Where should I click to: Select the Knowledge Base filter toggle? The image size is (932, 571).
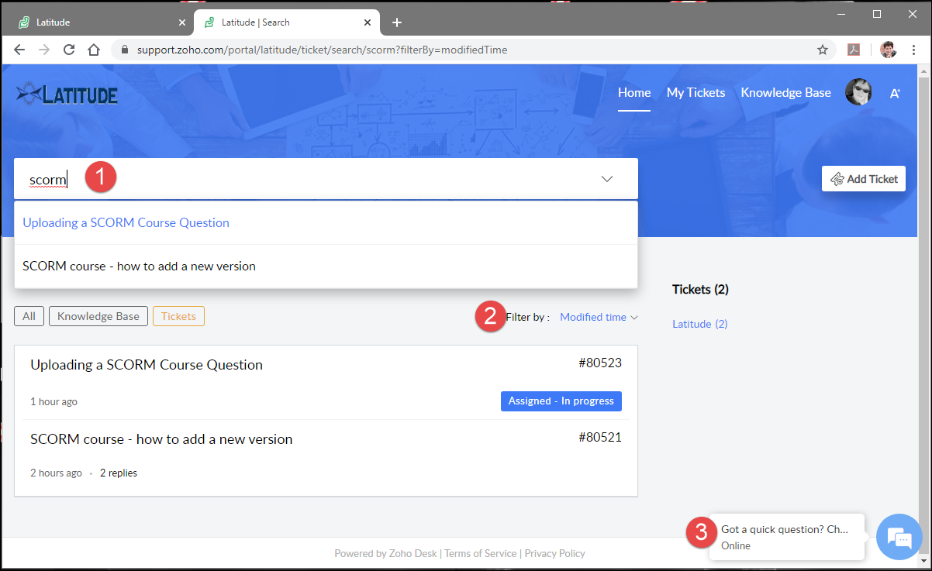98,316
